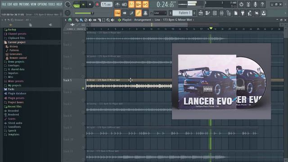Pause playback with the pause button
This screenshot has width=288, height=162.
tap(83, 4)
